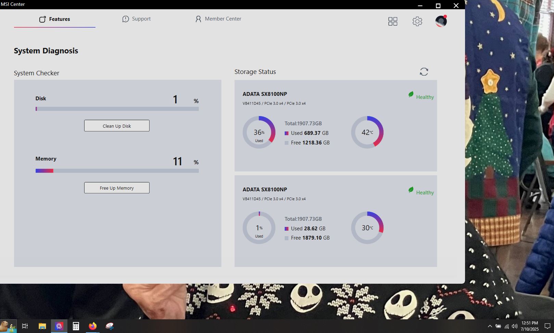The image size is (554, 333).
Task: Open the user profile avatar
Action: (441, 21)
